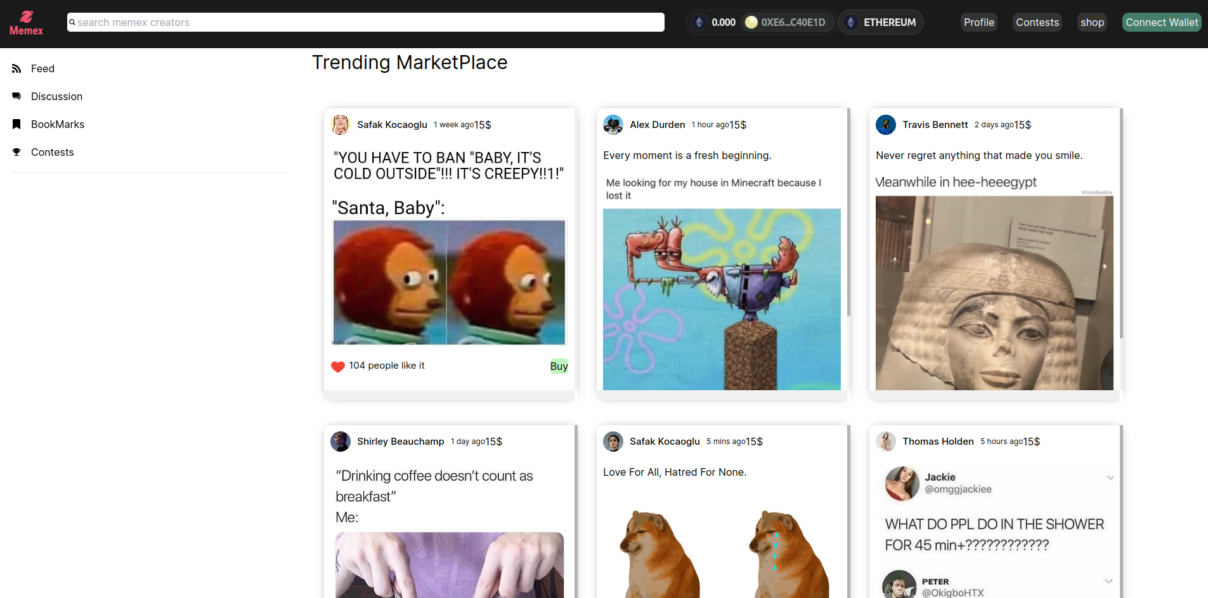Click the yellow coin icon next to wallet address
This screenshot has width=1208, height=598.
[751, 22]
